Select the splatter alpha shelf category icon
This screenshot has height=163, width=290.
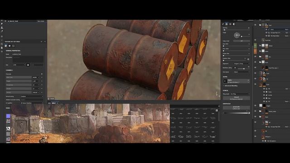(8, 129)
